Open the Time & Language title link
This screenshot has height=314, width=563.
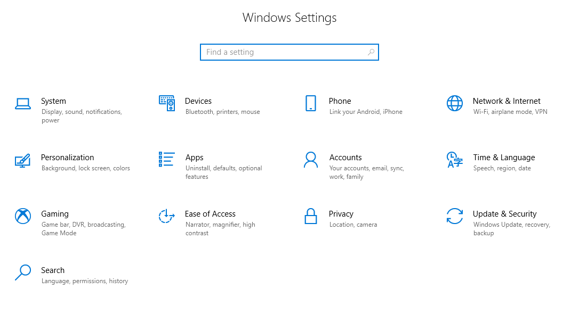[504, 158]
